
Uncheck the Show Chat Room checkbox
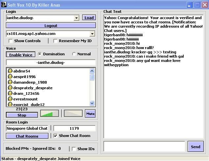pyautogui.click(x=55, y=136)
